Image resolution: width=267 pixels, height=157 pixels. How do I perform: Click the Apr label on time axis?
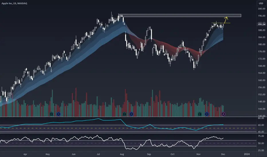tap(25, 154)
